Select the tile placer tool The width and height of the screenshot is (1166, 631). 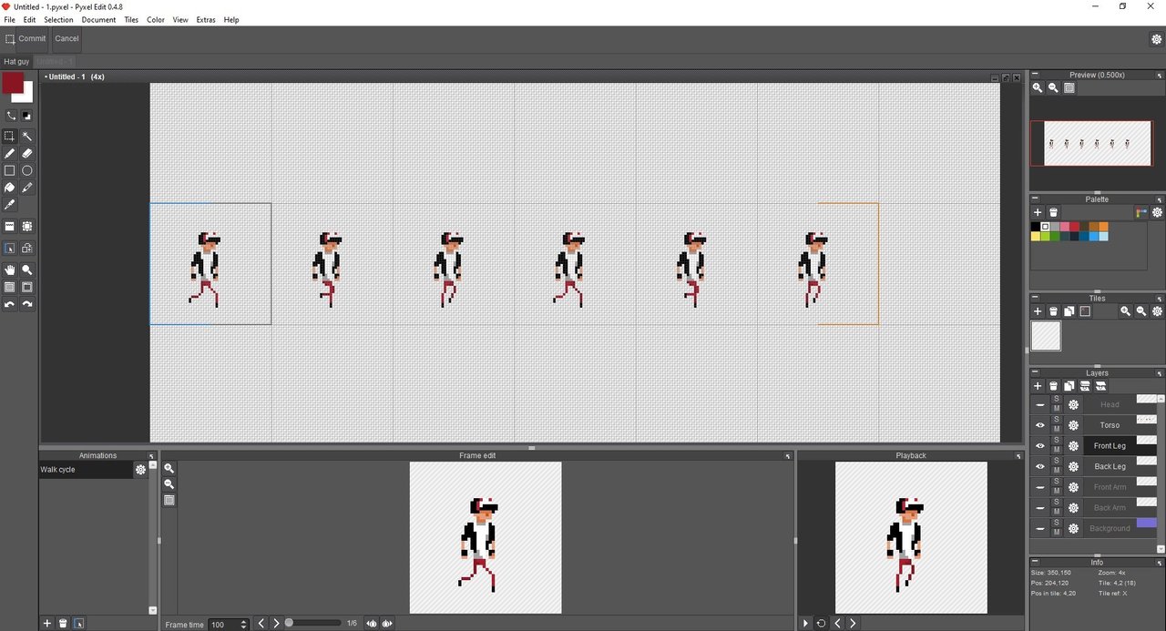coord(9,227)
